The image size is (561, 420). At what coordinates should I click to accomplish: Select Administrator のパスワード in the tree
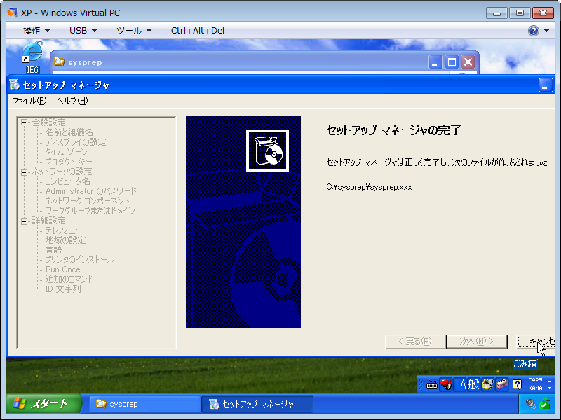(91, 191)
